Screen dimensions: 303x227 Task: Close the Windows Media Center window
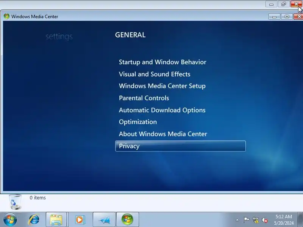click(x=298, y=17)
